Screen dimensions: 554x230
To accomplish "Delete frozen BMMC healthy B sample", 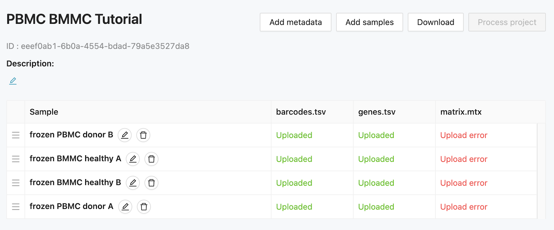I will [151, 183].
